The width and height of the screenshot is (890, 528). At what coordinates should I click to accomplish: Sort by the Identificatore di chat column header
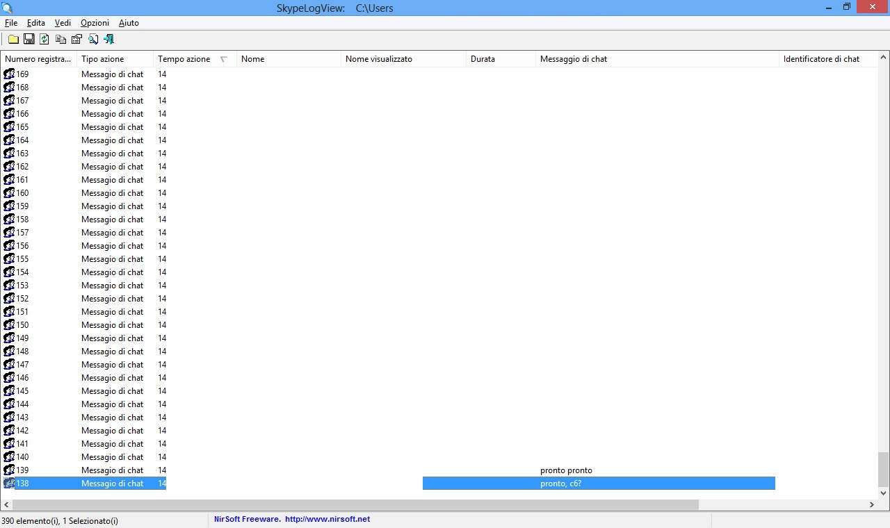coord(827,59)
